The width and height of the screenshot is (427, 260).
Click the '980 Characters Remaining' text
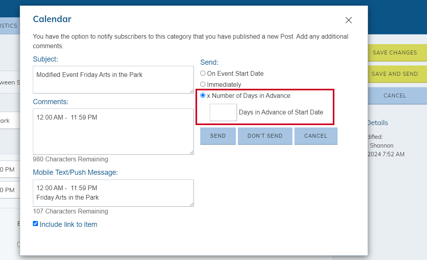pos(70,159)
